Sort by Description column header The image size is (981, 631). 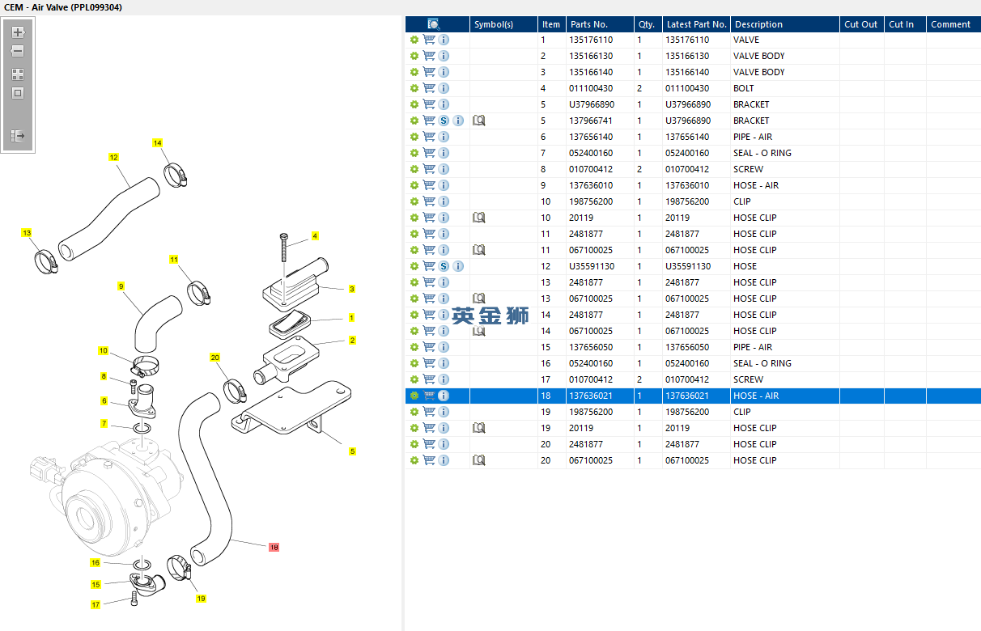click(784, 24)
